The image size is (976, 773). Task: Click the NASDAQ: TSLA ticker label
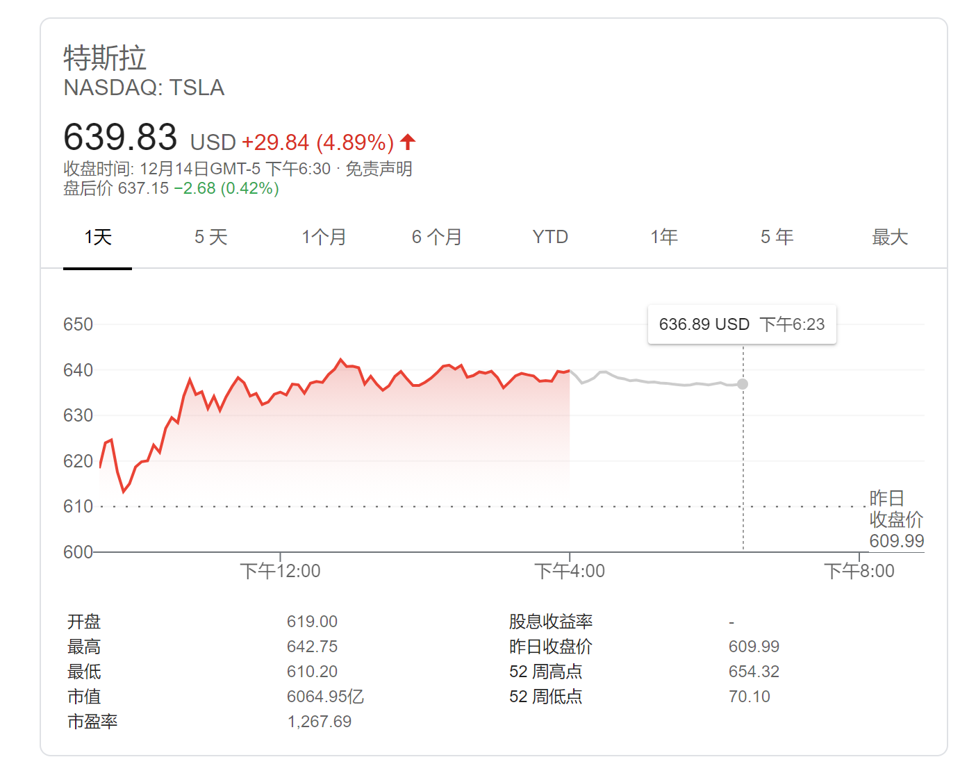144,88
